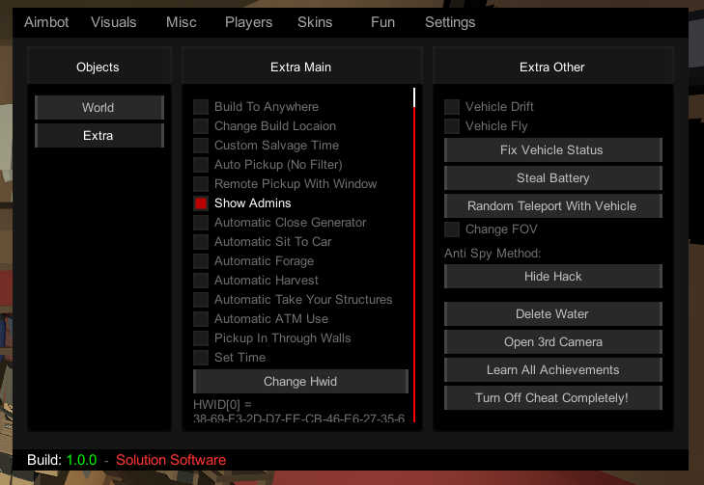704x485 pixels.
Task: Enable the Change FOV checkbox
Action: coord(452,229)
